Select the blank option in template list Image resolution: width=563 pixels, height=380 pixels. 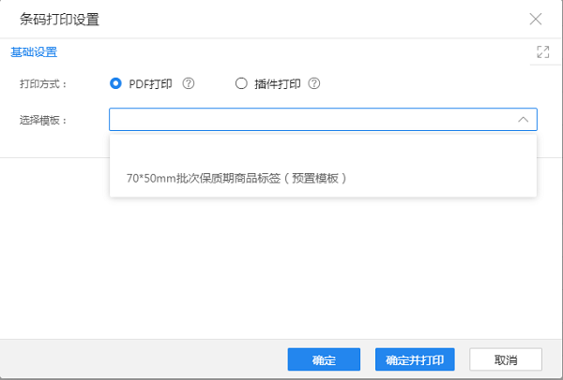323,148
